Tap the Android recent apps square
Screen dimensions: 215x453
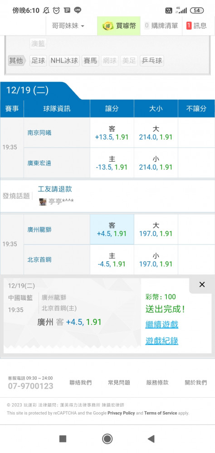[x=63, y=439]
